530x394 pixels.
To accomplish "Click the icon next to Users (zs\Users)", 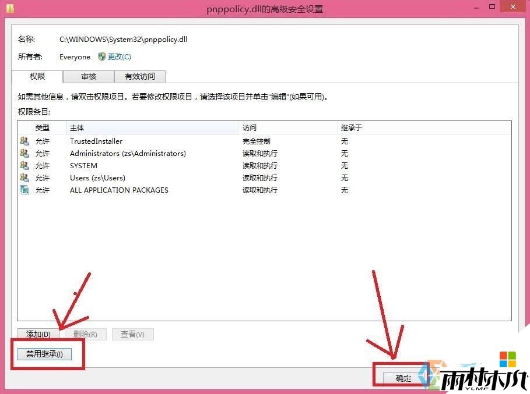I will (x=24, y=178).
